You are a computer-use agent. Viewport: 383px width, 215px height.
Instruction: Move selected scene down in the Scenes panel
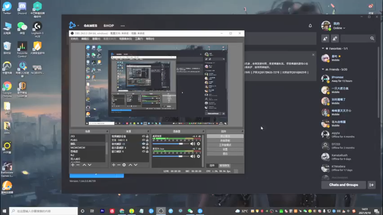pos(90,165)
